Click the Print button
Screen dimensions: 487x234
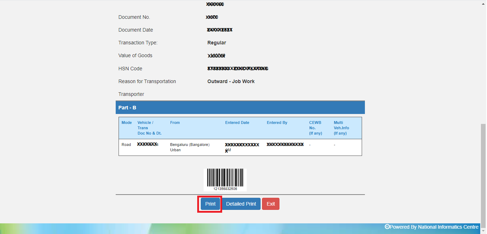click(210, 204)
